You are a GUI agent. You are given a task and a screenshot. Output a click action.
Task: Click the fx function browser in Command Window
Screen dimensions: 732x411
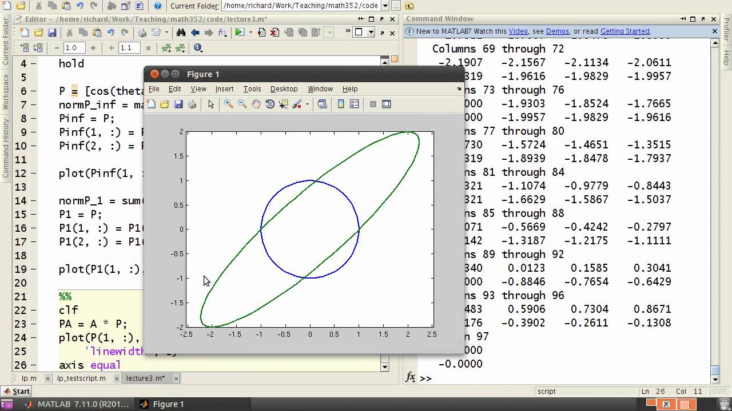click(x=411, y=377)
